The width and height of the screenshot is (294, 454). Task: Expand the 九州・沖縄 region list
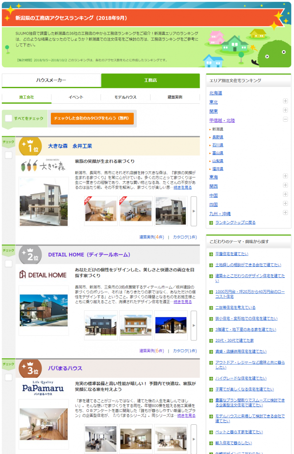286,213
